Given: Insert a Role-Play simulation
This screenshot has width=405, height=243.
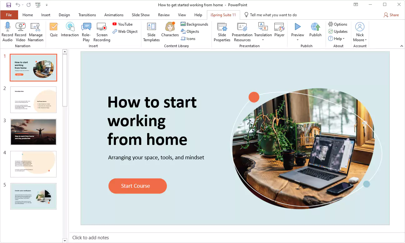Looking at the screenshot, I should [86, 32].
